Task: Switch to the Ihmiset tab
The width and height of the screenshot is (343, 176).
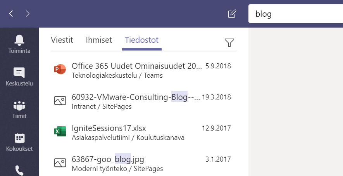Action: click(x=99, y=40)
